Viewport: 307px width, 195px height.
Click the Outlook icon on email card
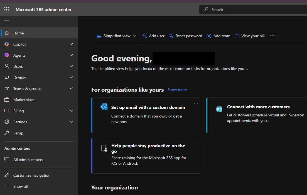pos(104,107)
